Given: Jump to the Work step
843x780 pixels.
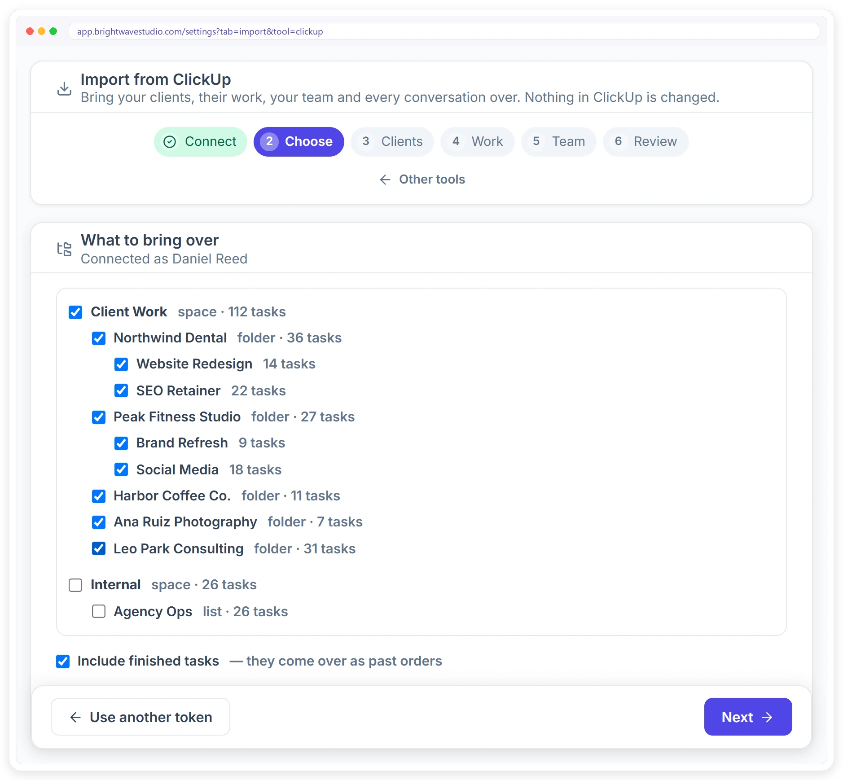Looking at the screenshot, I should click(x=477, y=142).
